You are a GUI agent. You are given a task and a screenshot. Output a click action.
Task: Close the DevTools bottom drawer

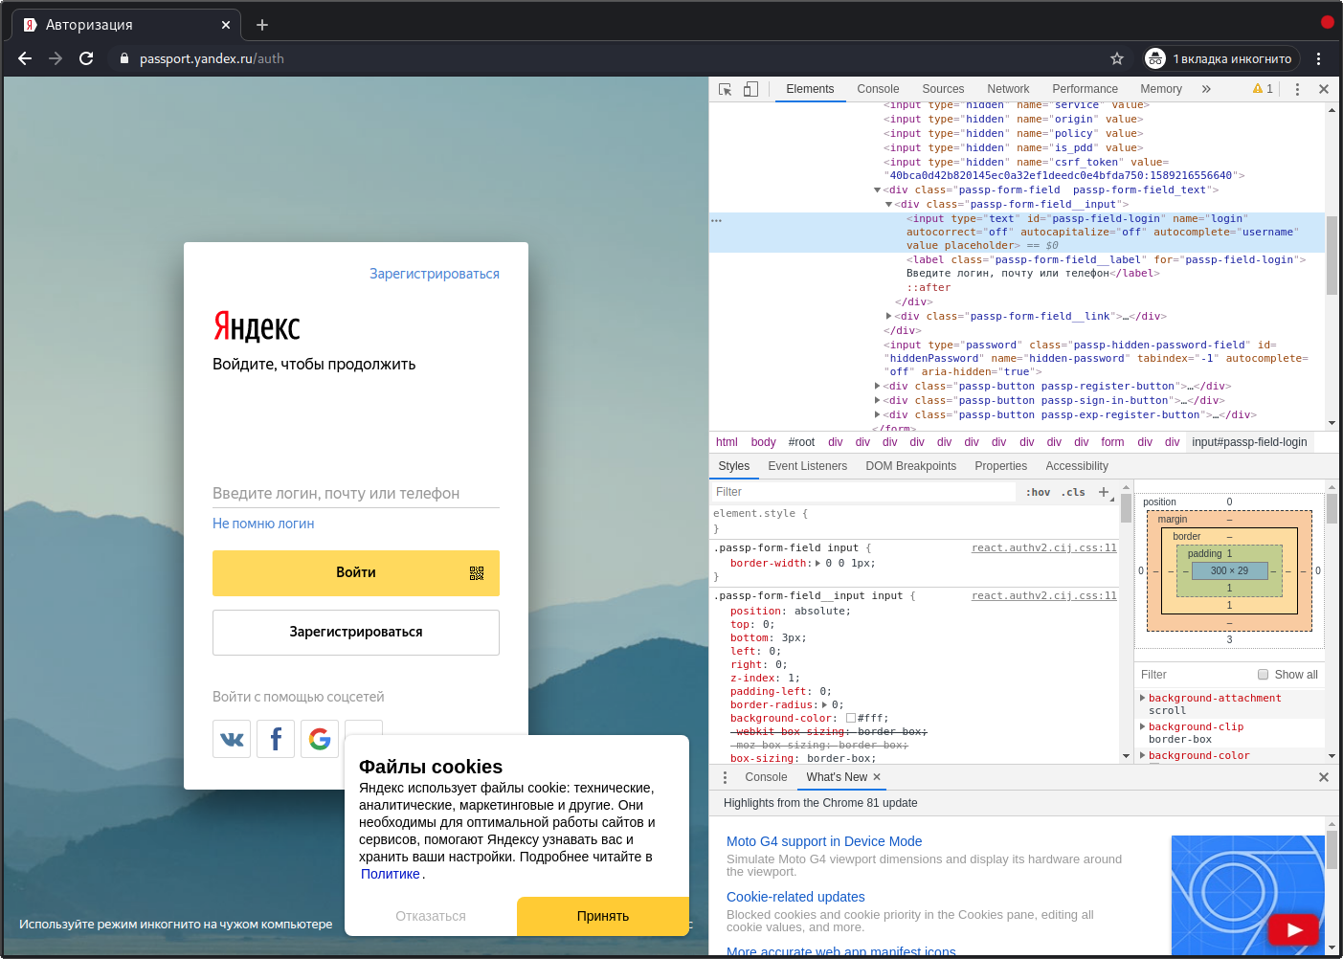click(1324, 777)
